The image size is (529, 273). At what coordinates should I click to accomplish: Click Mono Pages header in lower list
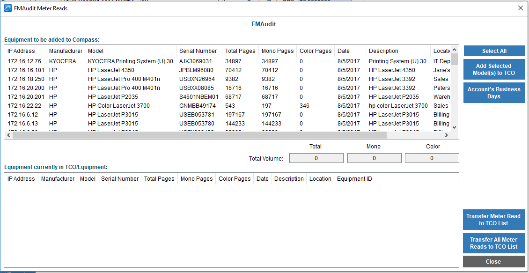tap(197, 179)
